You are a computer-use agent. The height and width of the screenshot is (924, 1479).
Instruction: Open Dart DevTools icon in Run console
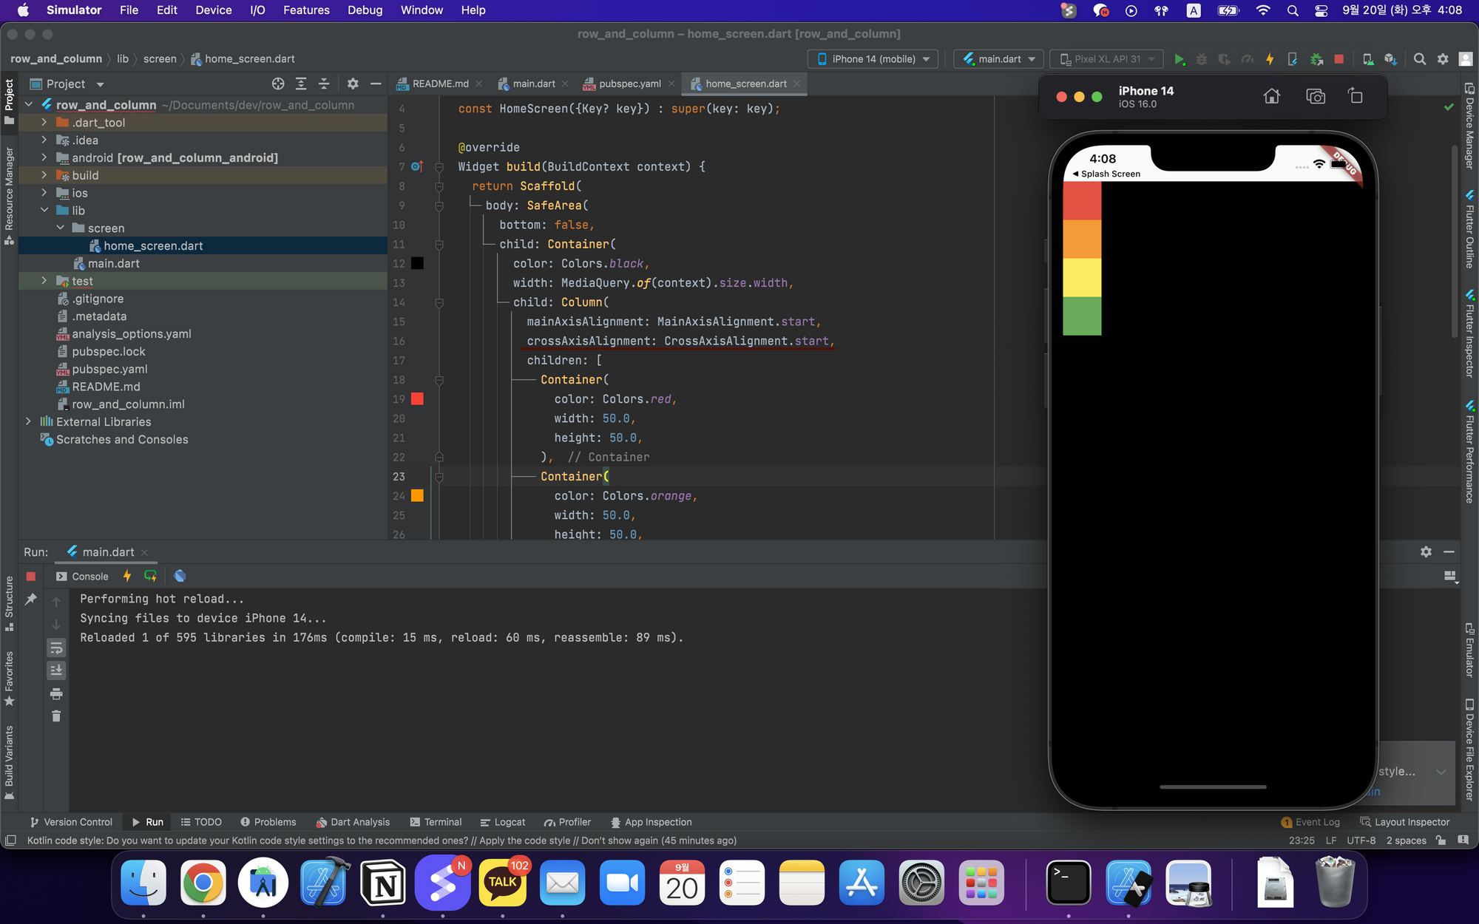pyautogui.click(x=180, y=576)
